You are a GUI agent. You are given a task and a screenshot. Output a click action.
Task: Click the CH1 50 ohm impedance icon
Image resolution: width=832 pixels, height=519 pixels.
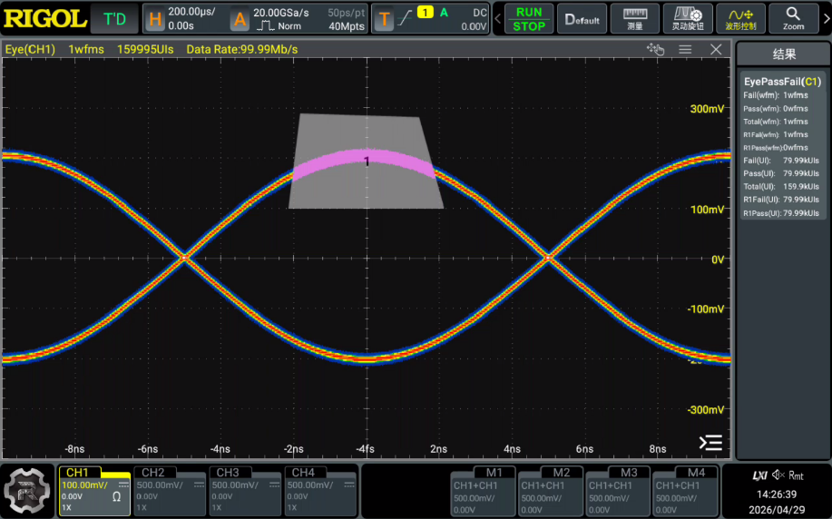pyautogui.click(x=116, y=497)
